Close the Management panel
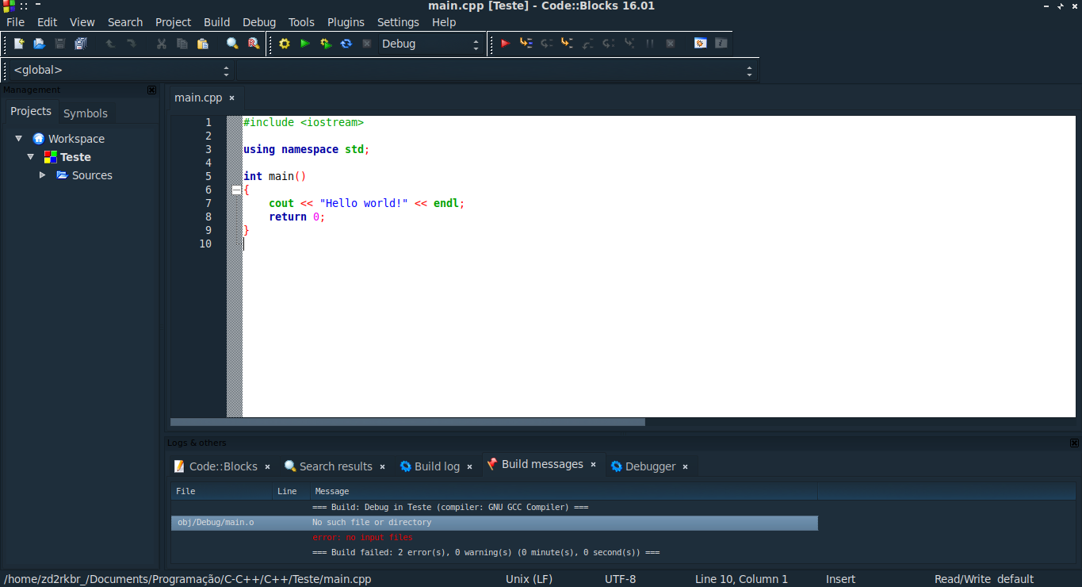The width and height of the screenshot is (1082, 587). 151,90
